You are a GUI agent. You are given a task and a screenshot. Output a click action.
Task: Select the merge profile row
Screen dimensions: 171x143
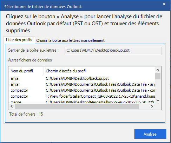(x=82, y=102)
